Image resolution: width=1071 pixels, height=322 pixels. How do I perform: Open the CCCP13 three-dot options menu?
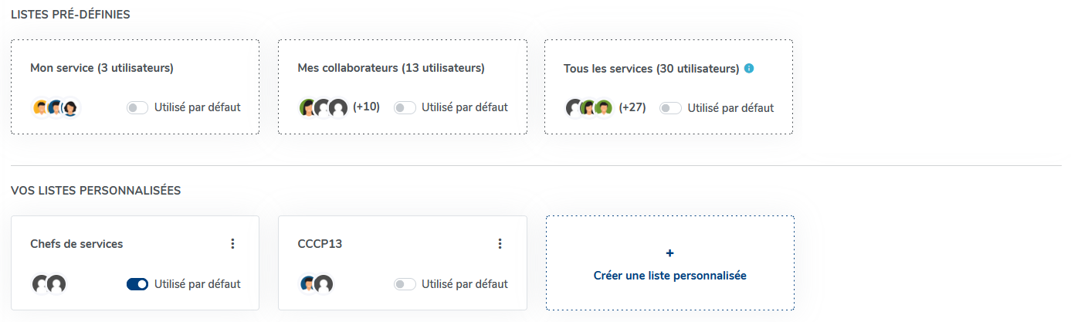coord(500,244)
